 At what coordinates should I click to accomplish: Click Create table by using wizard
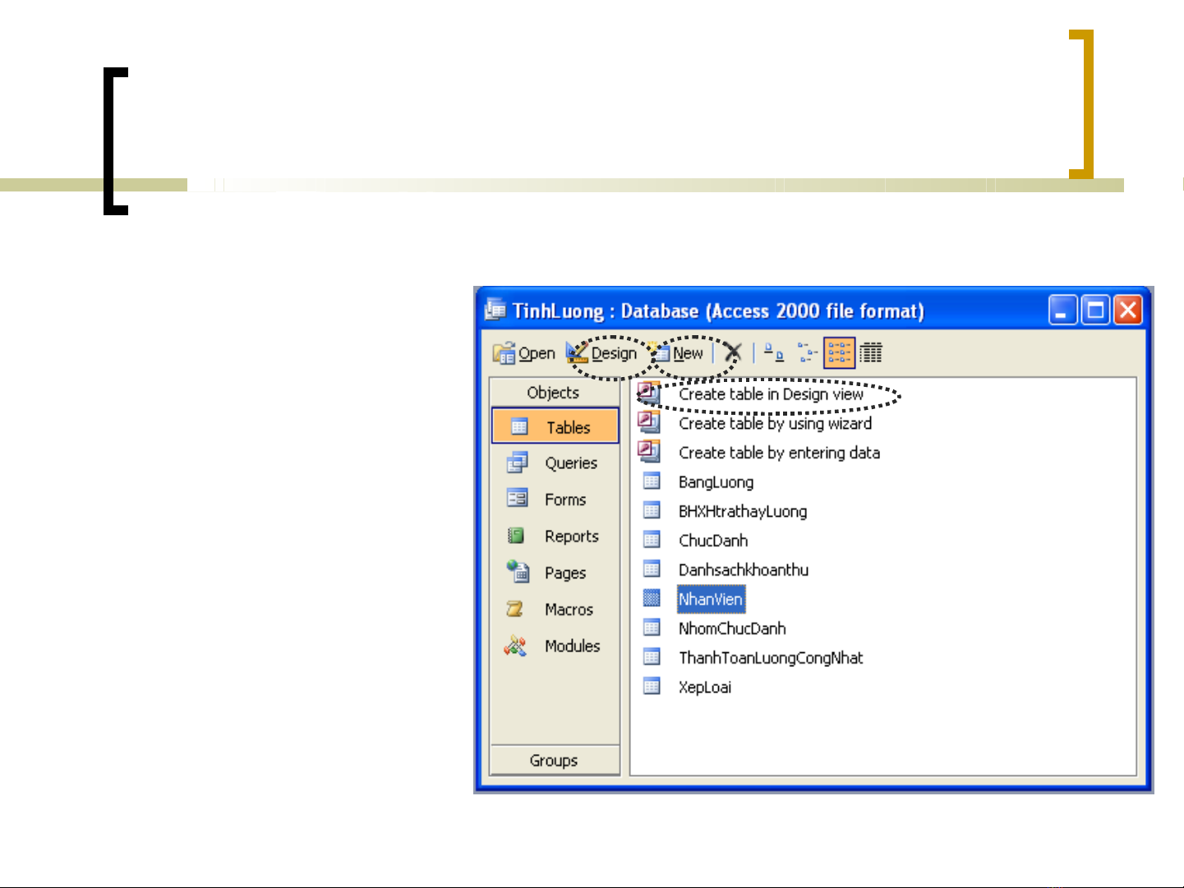[x=774, y=424]
